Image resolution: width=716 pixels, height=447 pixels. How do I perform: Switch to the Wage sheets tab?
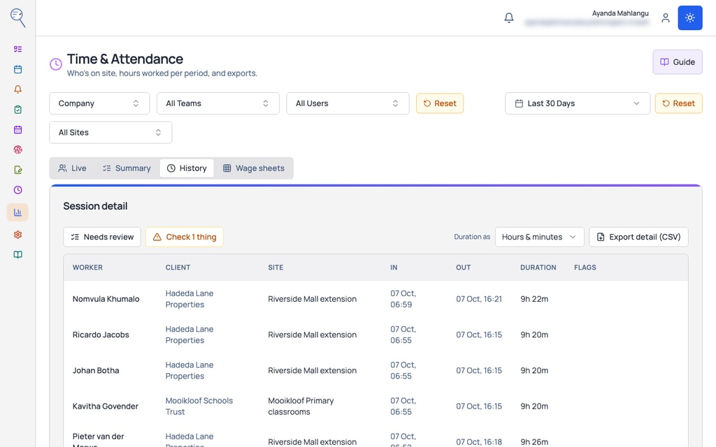253,168
